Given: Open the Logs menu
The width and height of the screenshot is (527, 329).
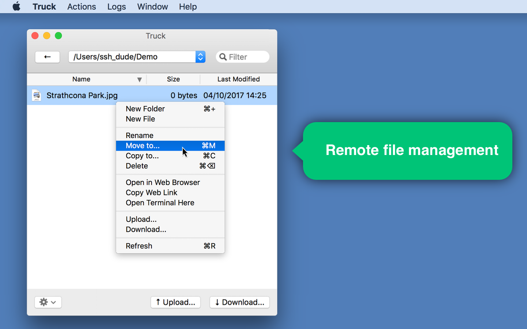Looking at the screenshot, I should 116,7.
